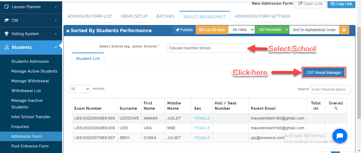Click the Copy Link button
The height and width of the screenshot is (153, 361).
point(341,4)
